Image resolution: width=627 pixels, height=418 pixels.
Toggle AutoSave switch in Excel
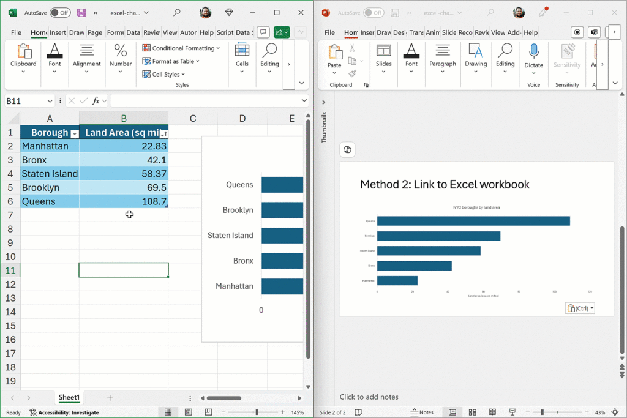pyautogui.click(x=59, y=12)
